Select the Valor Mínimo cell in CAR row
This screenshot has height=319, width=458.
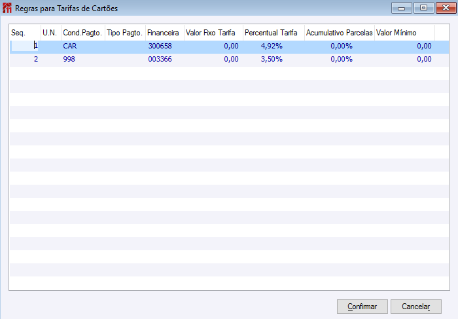pyautogui.click(x=404, y=47)
